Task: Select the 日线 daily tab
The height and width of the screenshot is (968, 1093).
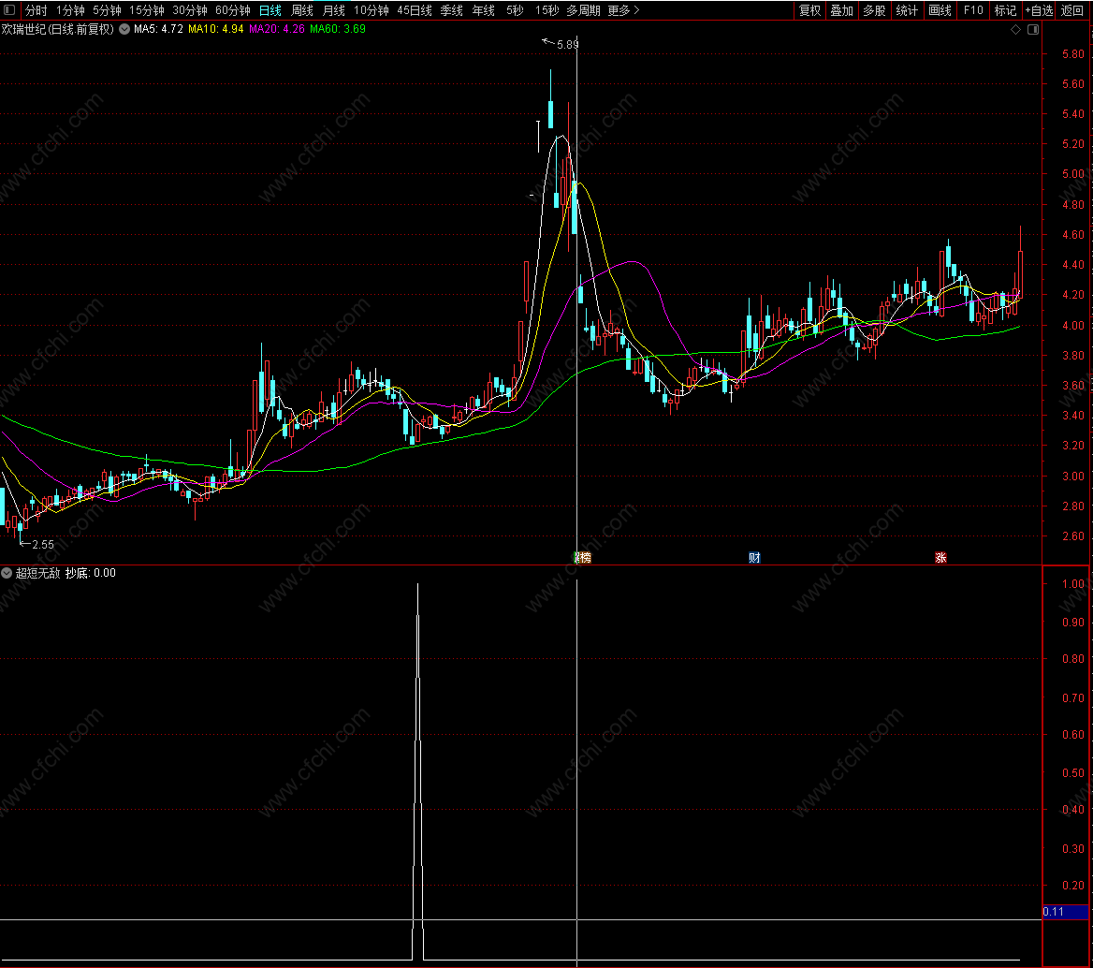Action: [270, 10]
